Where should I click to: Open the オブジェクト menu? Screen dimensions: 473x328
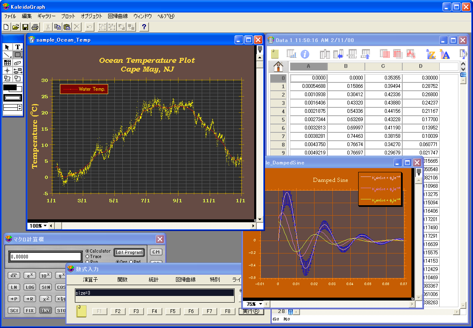pos(92,16)
